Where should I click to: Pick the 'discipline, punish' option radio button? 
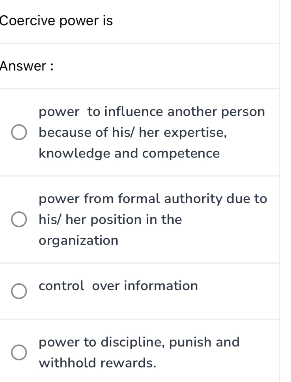(19, 352)
